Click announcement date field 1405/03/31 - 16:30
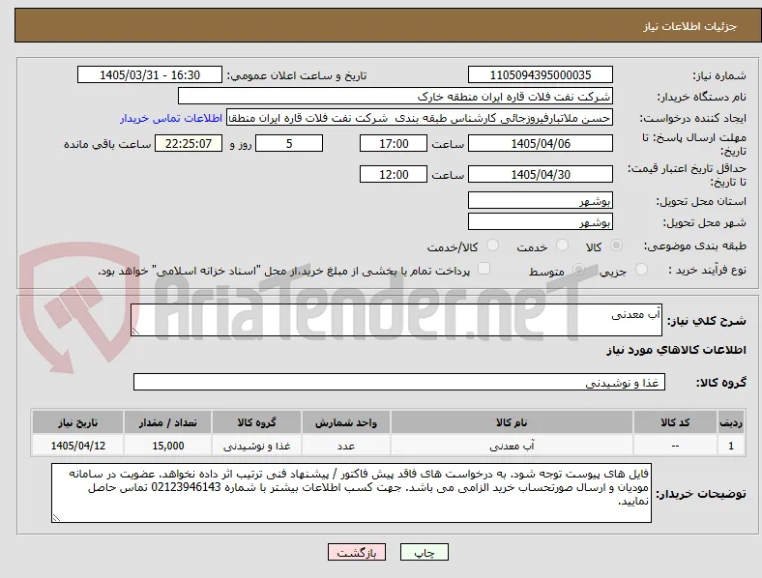 point(150,74)
